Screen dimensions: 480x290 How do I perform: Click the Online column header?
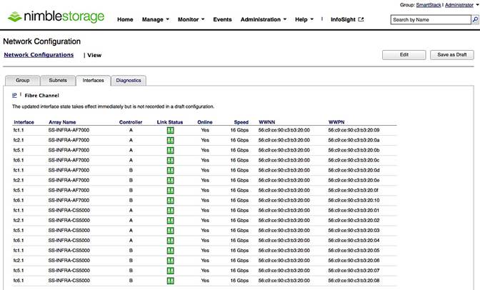pyautogui.click(x=205, y=122)
